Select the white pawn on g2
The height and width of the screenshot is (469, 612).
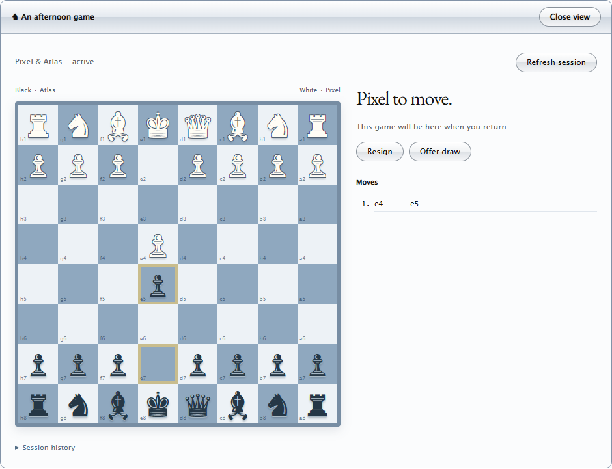click(78, 165)
